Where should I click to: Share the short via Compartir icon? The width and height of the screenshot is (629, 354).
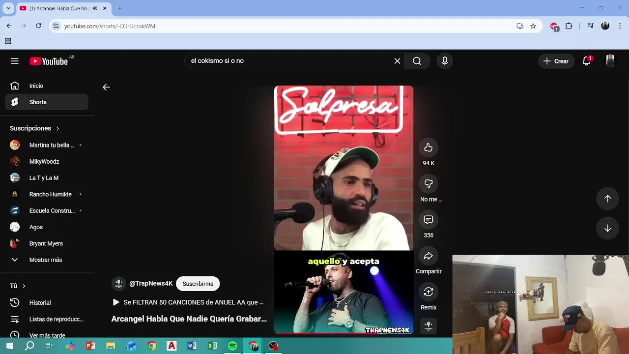coord(429,256)
